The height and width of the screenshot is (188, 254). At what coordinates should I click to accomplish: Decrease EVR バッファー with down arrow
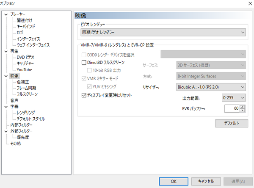pyautogui.click(x=242, y=111)
